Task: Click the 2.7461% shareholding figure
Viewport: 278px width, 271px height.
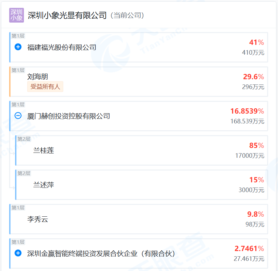Action: (x=249, y=249)
